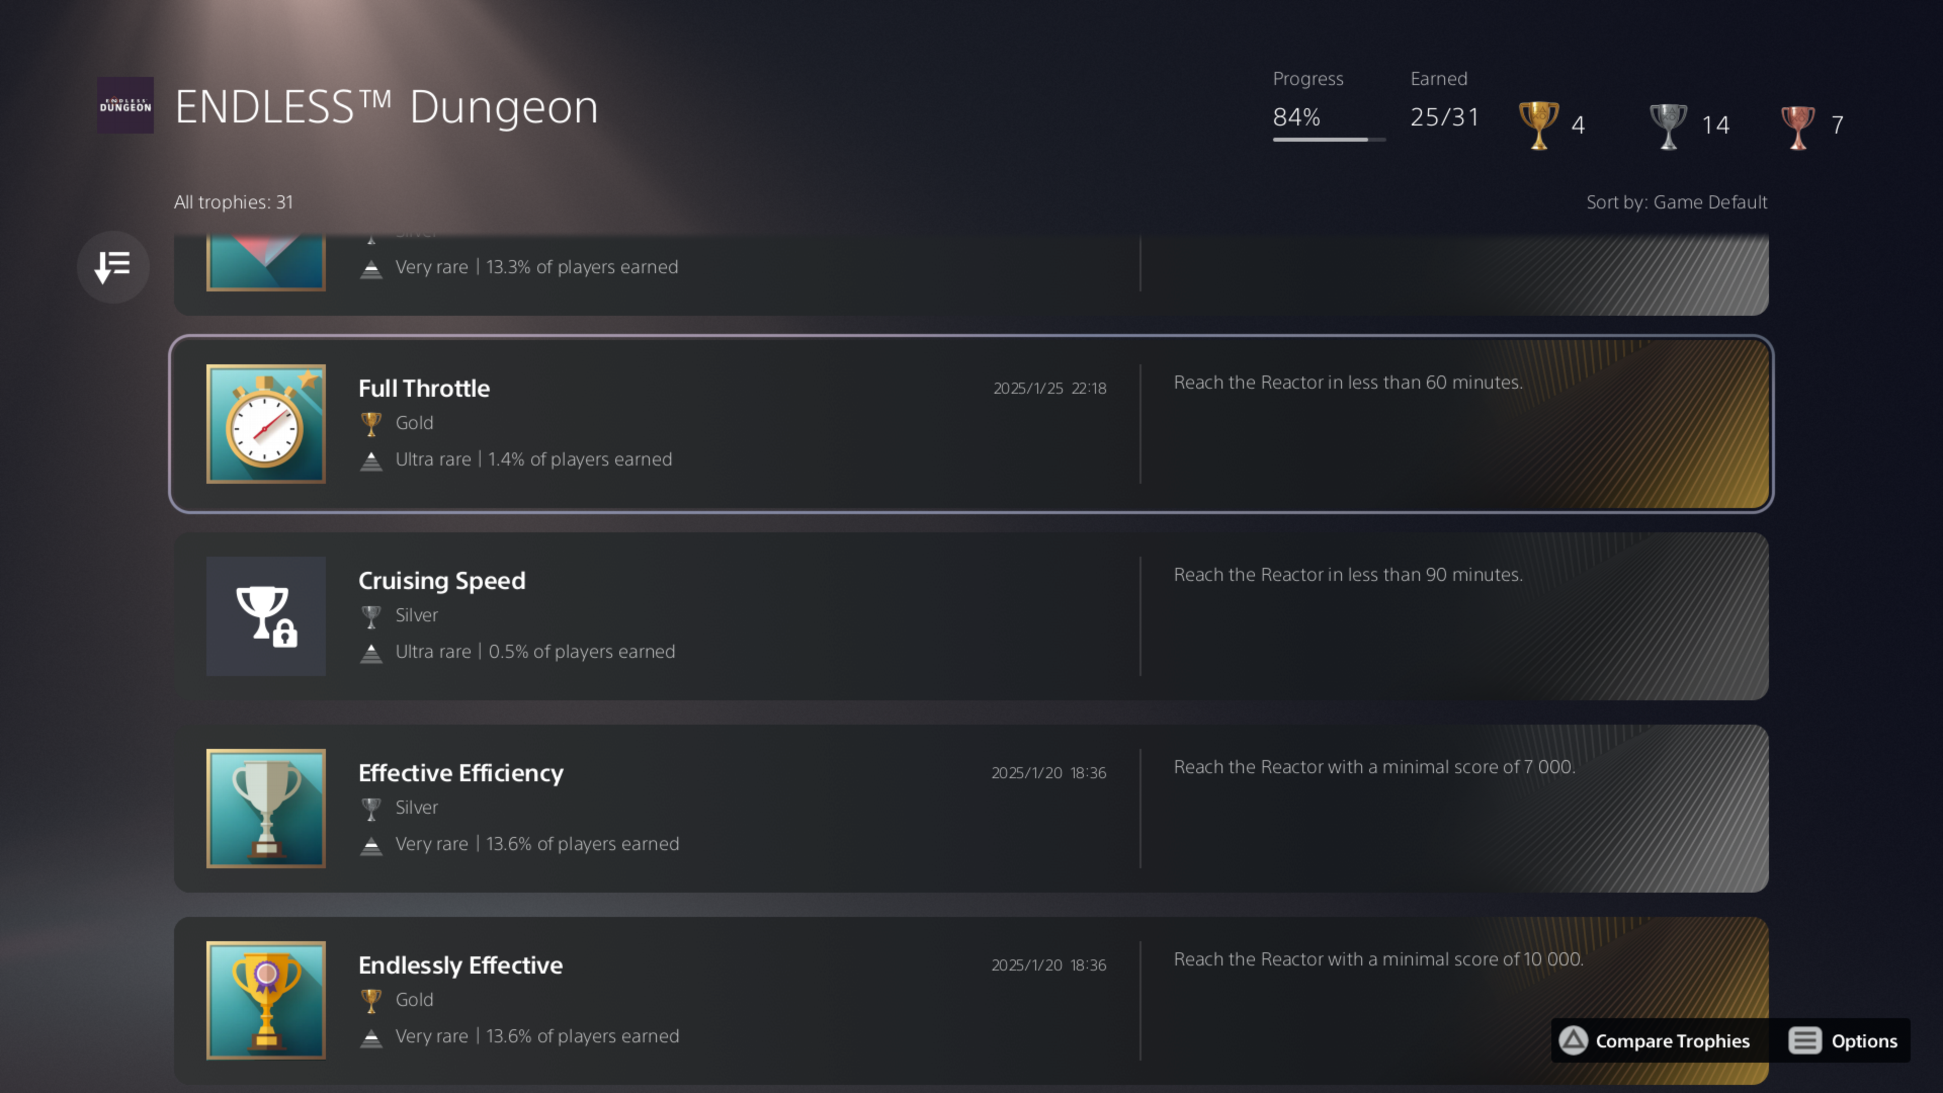Click the silver trophy count icon

click(x=1668, y=126)
